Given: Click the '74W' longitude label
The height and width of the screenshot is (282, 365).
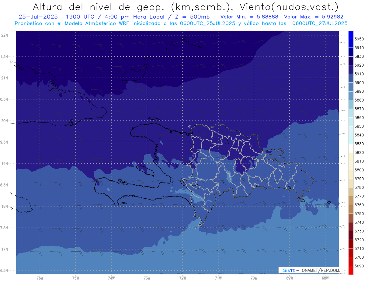Looking at the screenshot, I should (111, 278).
